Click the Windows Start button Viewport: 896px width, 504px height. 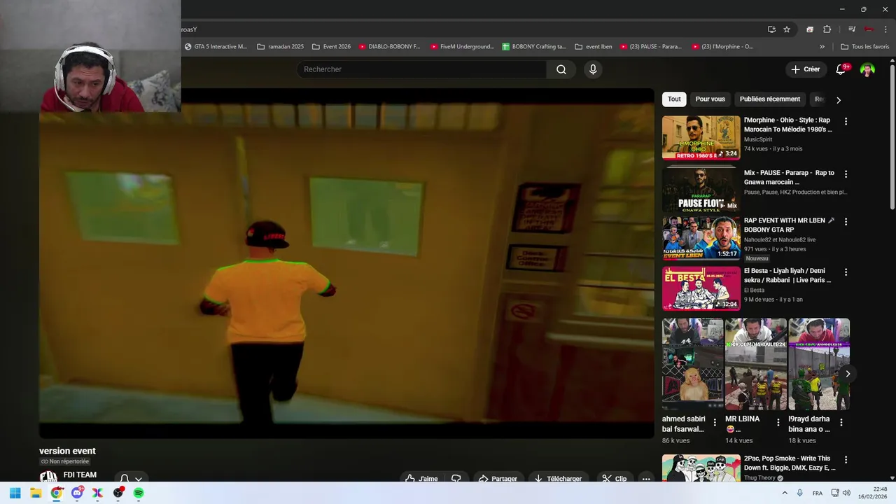15,493
